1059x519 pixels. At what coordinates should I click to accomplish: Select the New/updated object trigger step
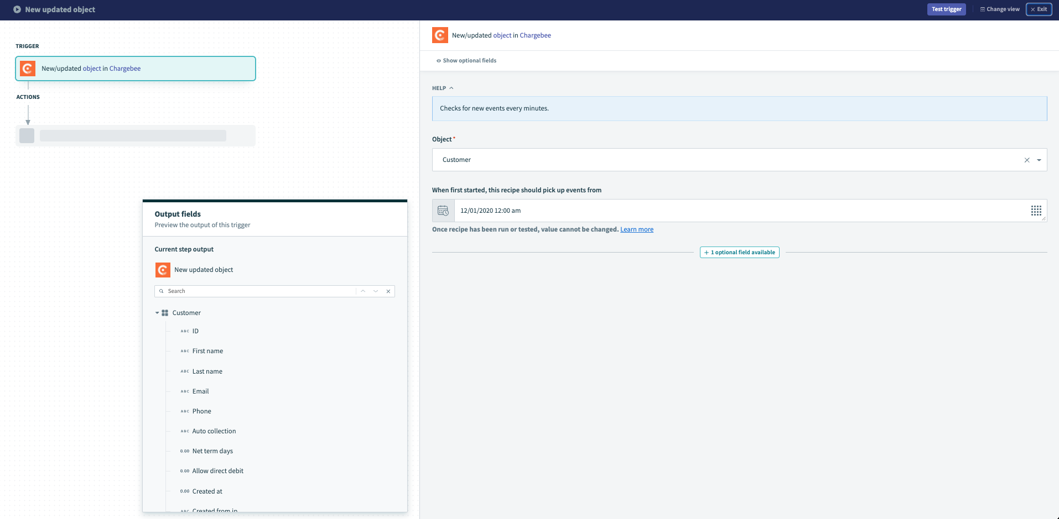tap(134, 68)
